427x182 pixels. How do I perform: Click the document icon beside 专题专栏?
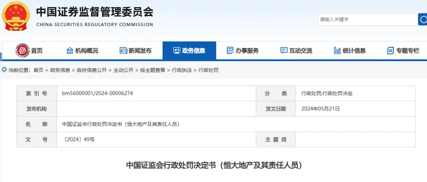pos(391,51)
